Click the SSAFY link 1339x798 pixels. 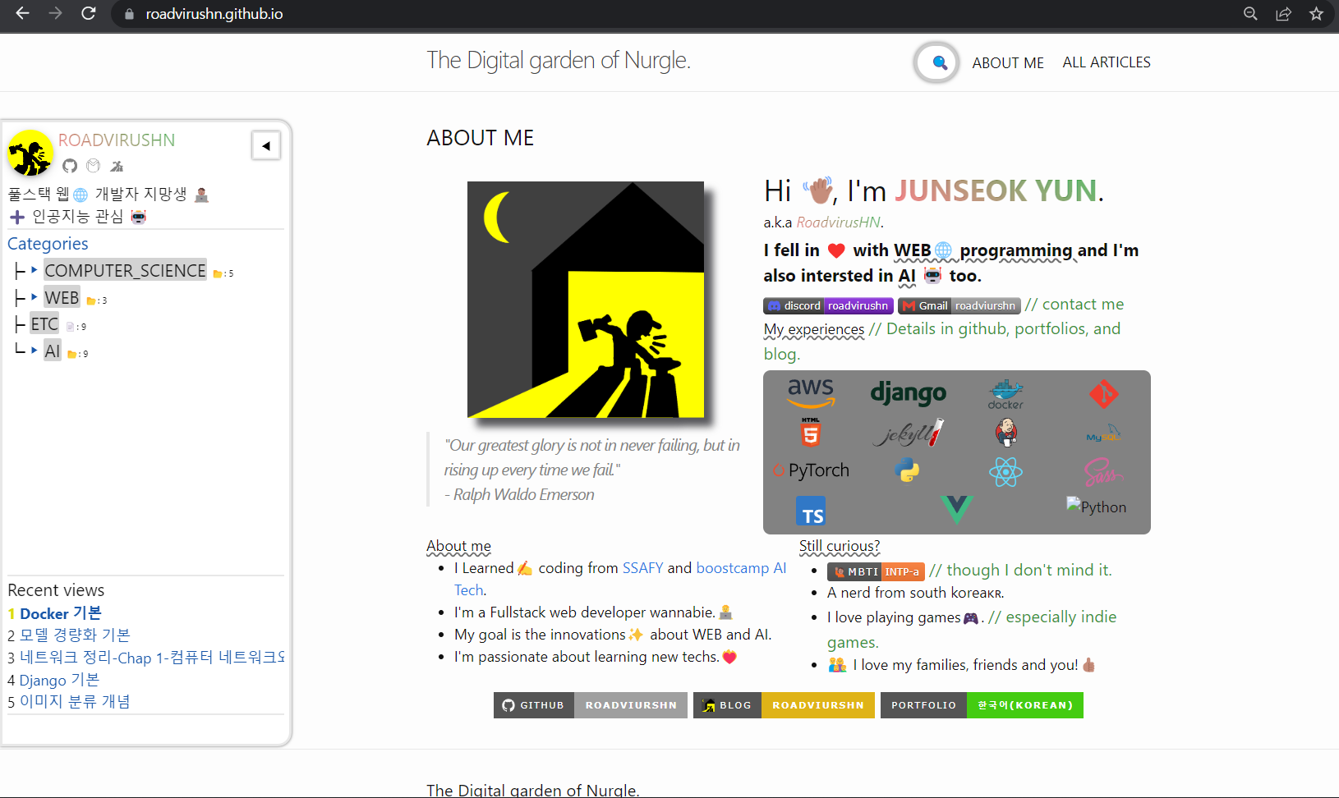[x=642, y=568]
